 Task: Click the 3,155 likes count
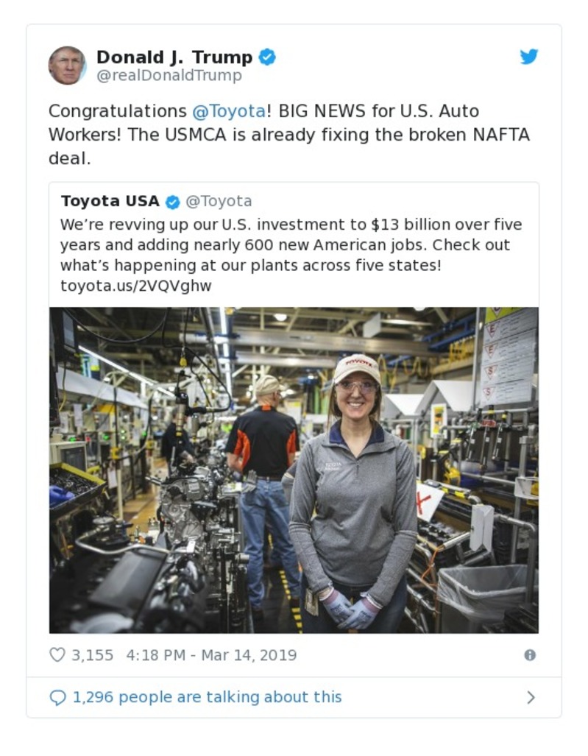coord(92,654)
